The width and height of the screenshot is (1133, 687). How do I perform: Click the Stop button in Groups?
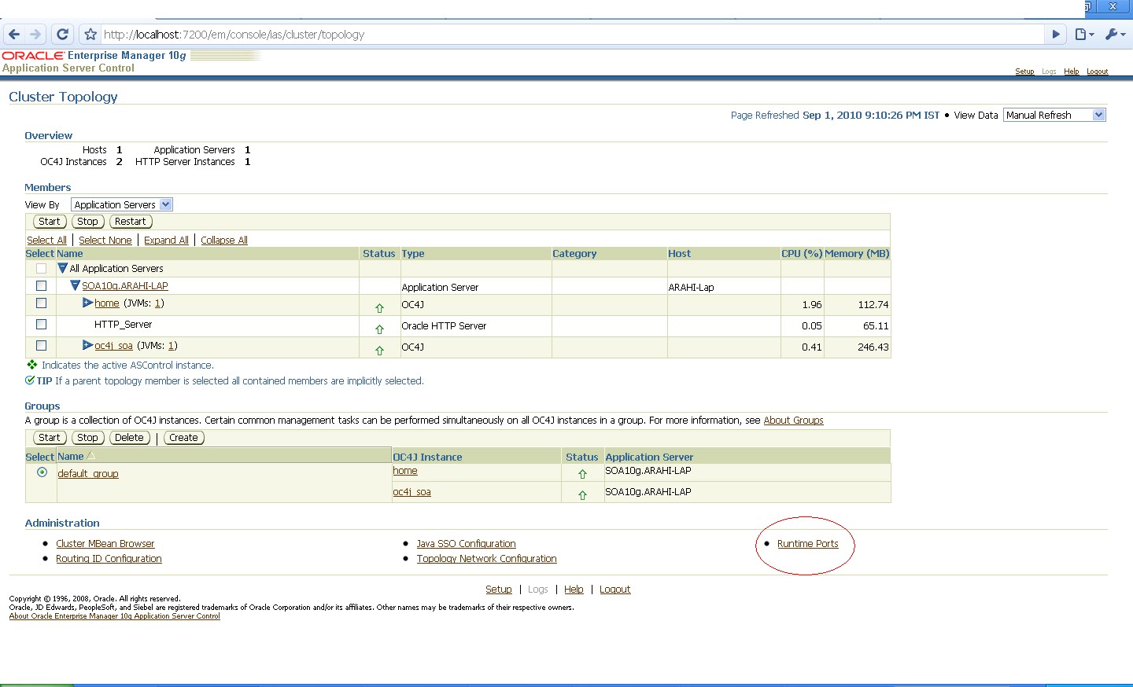(88, 438)
